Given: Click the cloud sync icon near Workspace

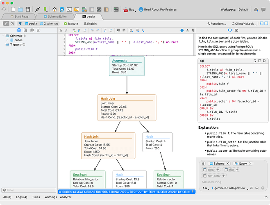Looking at the screenshot, I should pos(256,9).
